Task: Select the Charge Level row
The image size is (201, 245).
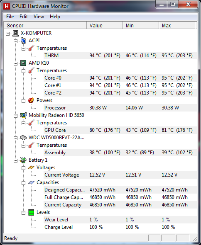Action: pyautogui.click(x=120, y=227)
